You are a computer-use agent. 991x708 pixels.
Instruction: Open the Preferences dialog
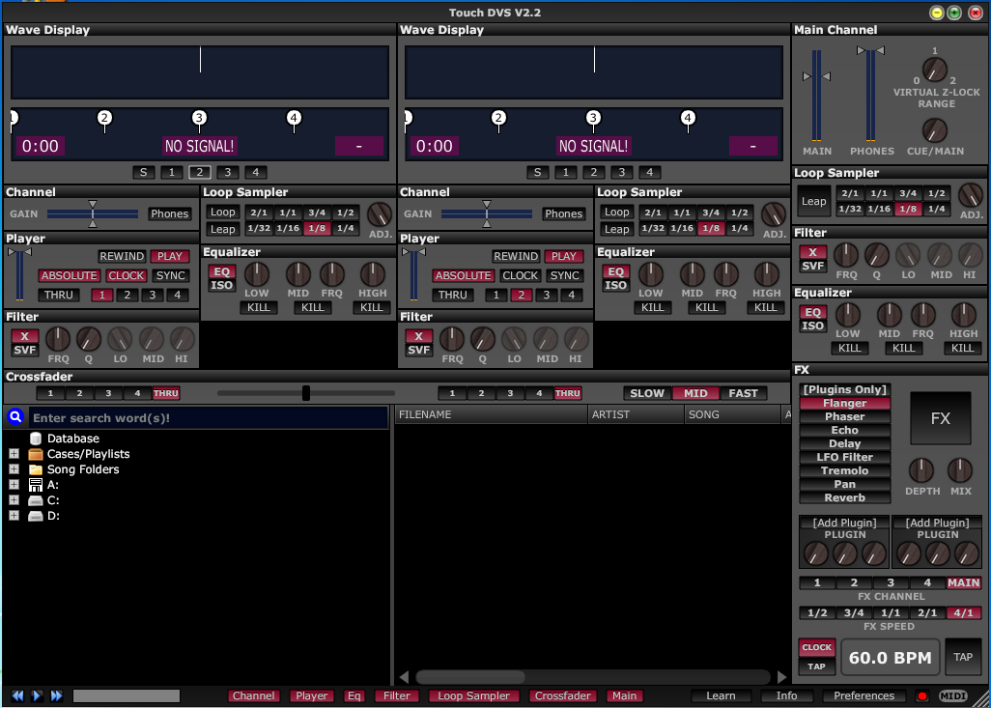864,695
